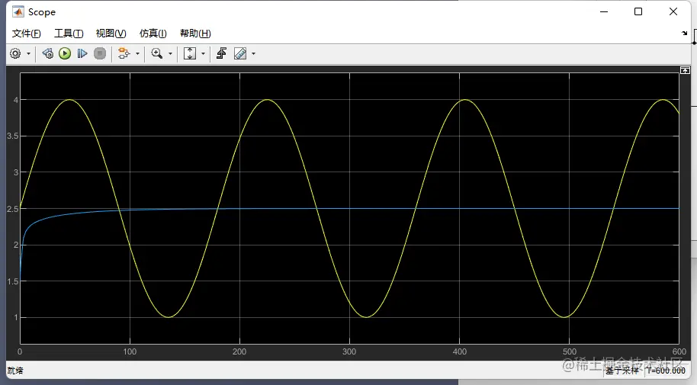This screenshot has width=697, height=385.
Task: Click the highlight Simulink block icon
Action: [x=124, y=54]
